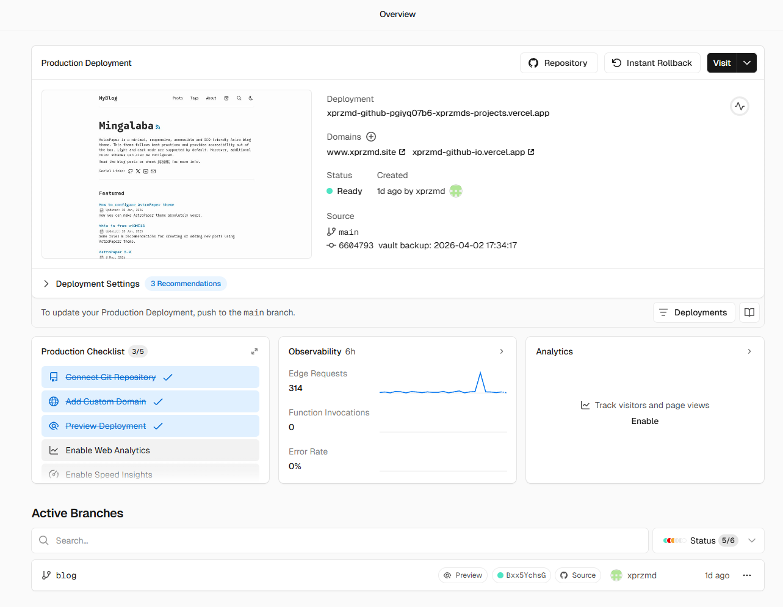
Task: Click the xprzmd avatar in blog row
Action: click(x=616, y=575)
